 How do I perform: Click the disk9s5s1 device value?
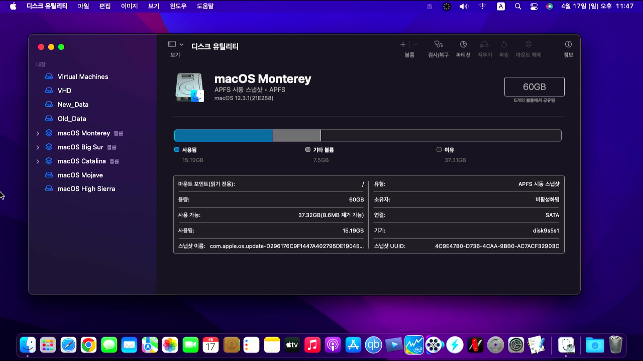[x=546, y=231]
